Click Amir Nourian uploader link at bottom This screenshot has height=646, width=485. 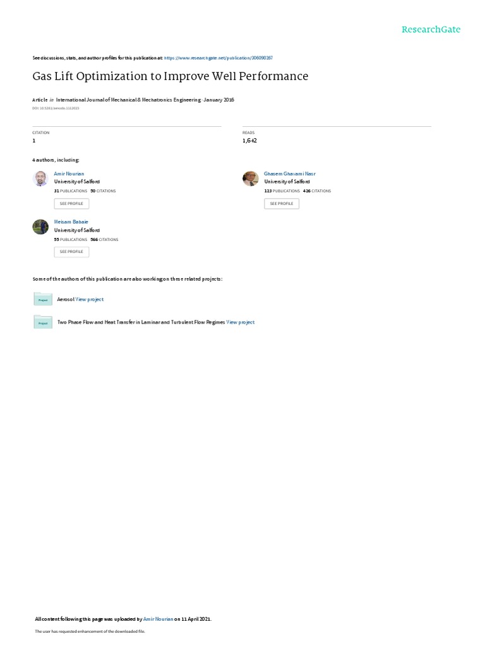click(158, 619)
